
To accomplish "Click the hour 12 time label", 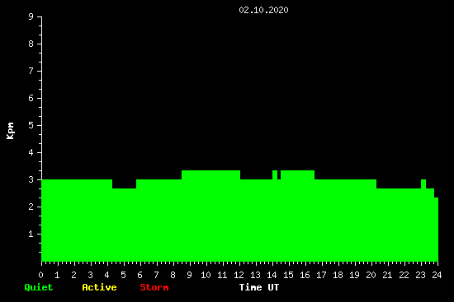I will pos(239,275).
